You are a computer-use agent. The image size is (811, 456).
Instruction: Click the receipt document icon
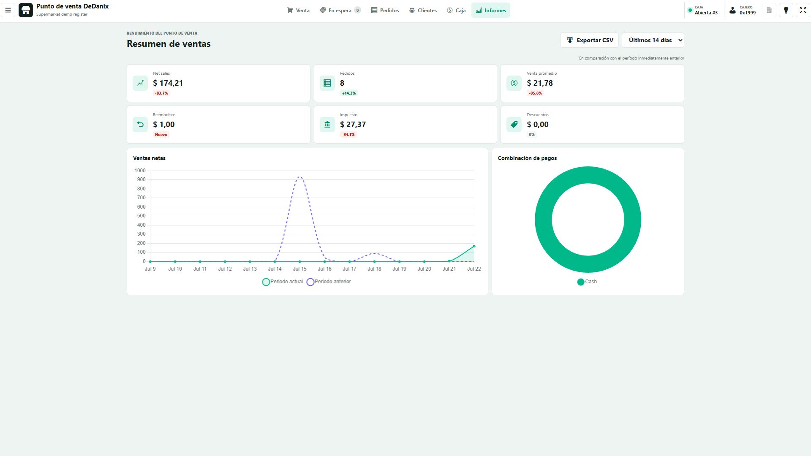pos(769,10)
